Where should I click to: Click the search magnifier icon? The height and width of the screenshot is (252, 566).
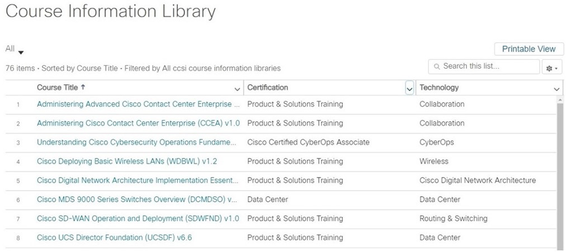(x=437, y=67)
